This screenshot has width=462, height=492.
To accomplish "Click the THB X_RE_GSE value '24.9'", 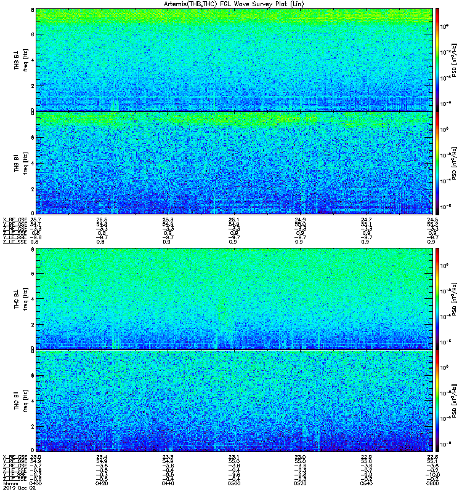I will pyautogui.click(x=300, y=220).
